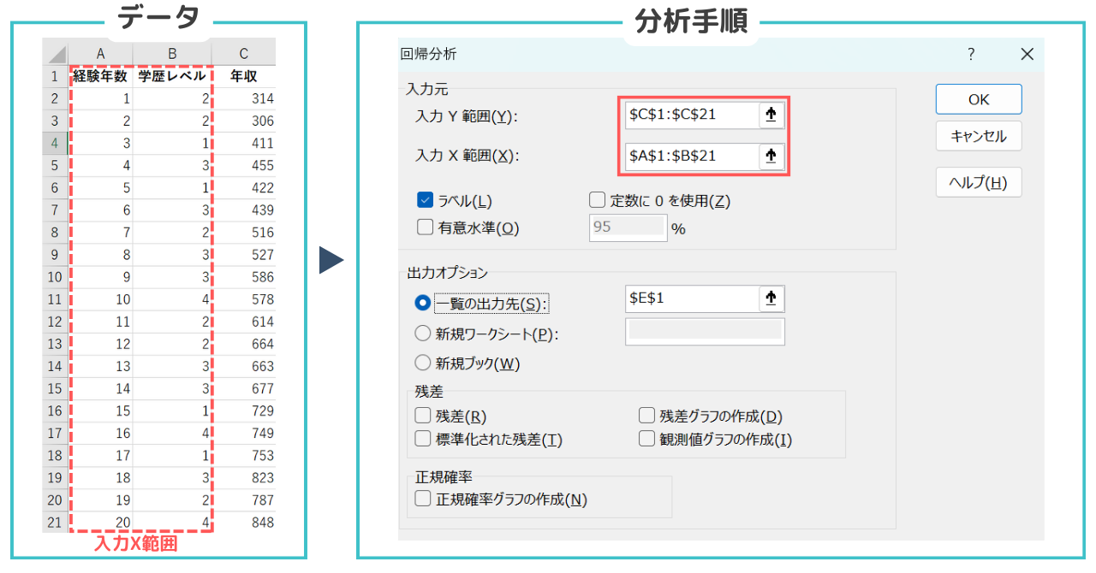The image size is (1096, 573).
Task: Click the Input X range field $A$1:$B$21
Action: coord(692,156)
